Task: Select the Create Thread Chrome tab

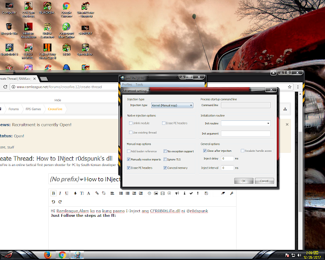Action: click(18, 79)
